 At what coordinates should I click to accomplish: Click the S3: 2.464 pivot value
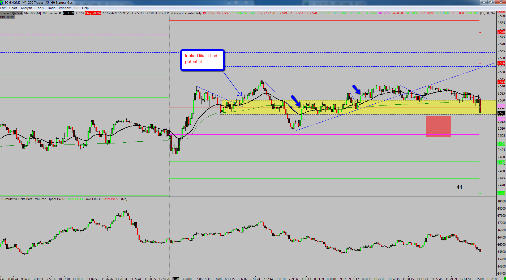(x=371, y=13)
